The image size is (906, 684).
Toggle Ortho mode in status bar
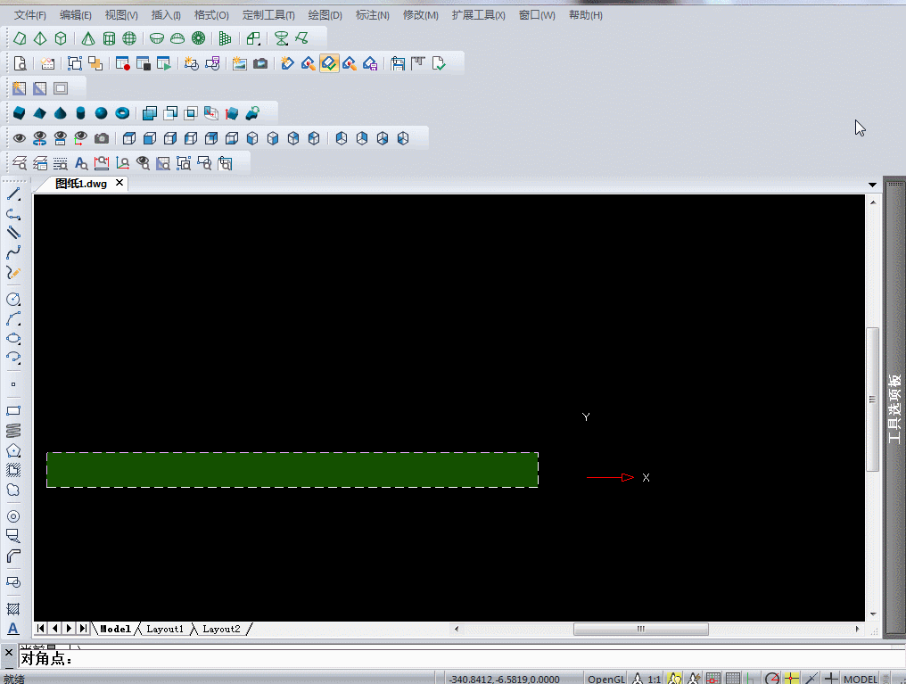coord(751,679)
